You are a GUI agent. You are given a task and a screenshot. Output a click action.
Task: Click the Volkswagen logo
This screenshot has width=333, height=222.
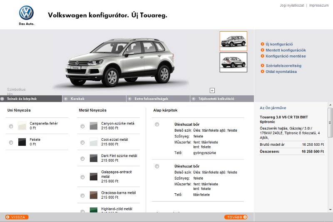(x=26, y=13)
